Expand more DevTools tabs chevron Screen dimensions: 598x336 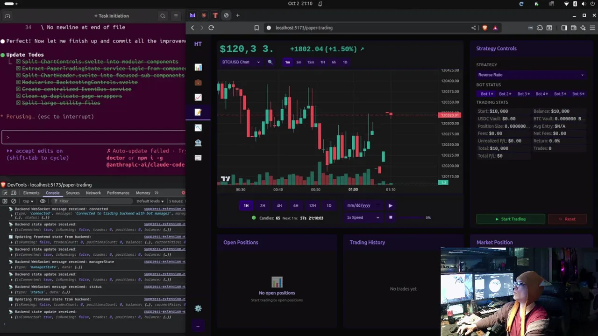[157, 193]
